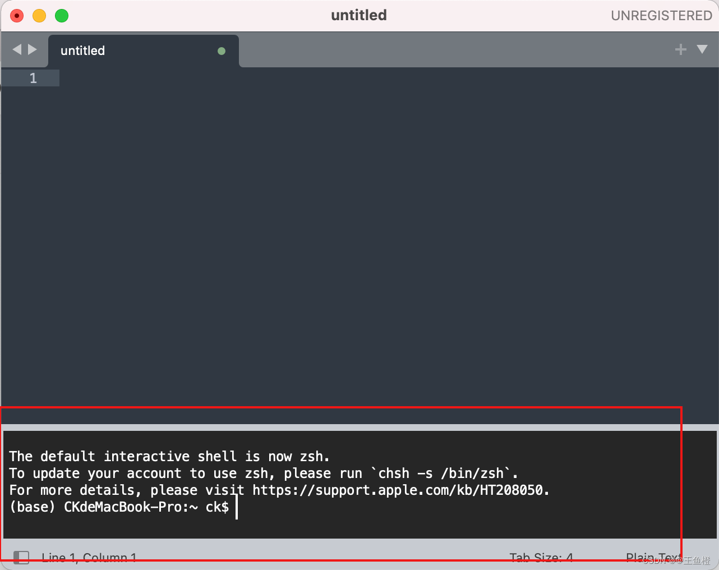
Task: Click the UNREGISTERED license label
Action: pos(661,15)
